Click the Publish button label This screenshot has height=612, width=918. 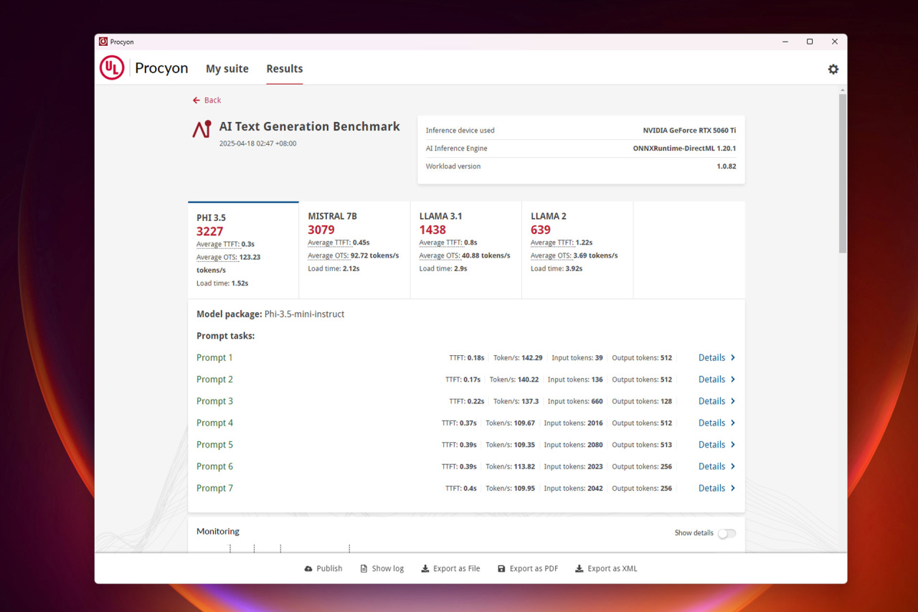click(x=329, y=569)
